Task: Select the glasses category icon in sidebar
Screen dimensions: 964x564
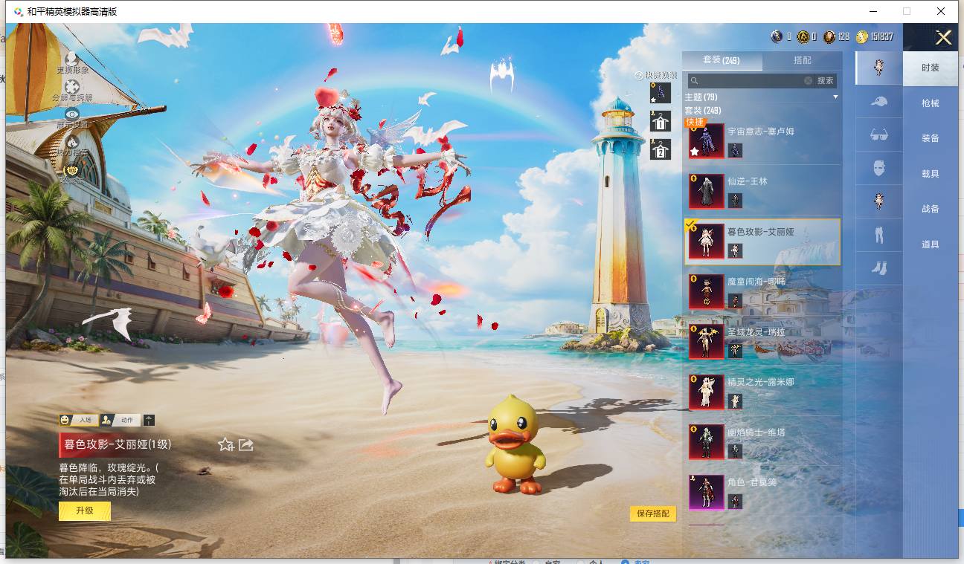Action: coord(878,135)
